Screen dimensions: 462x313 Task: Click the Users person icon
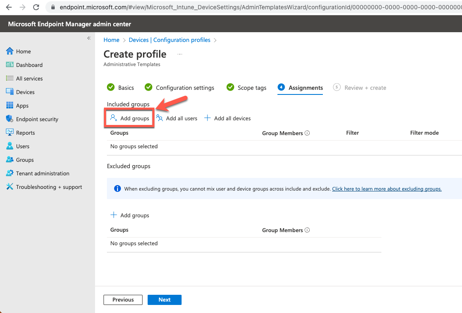10,146
